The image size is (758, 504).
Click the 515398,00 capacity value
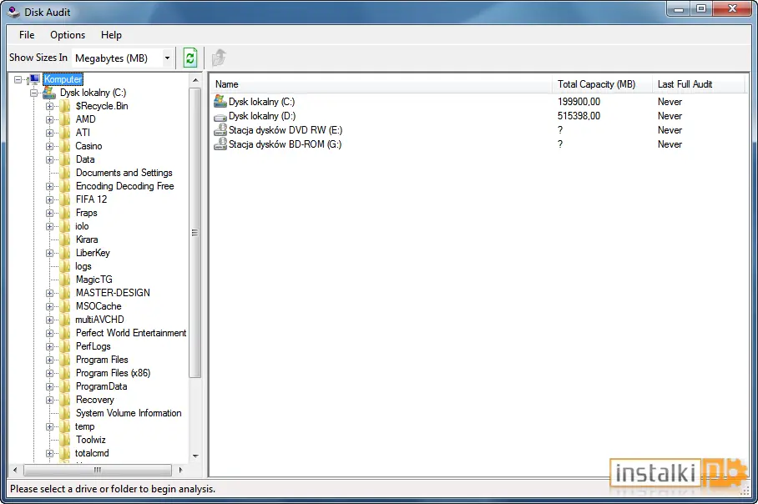coord(579,116)
